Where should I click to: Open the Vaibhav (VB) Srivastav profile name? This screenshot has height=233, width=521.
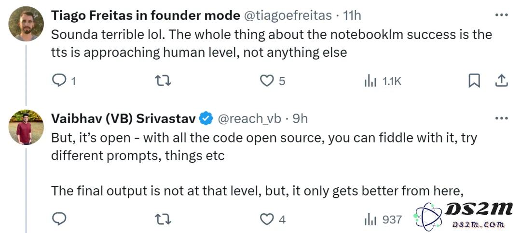(x=123, y=118)
